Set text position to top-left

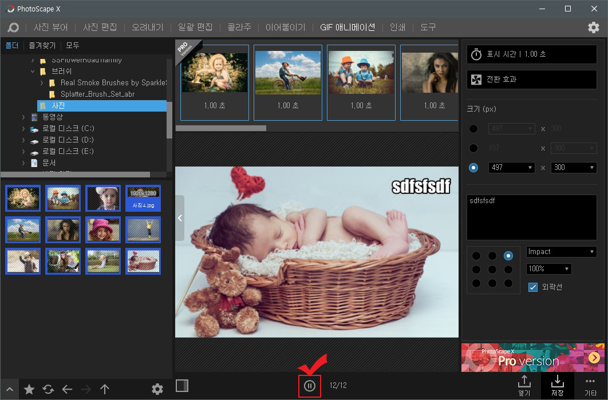pos(476,256)
